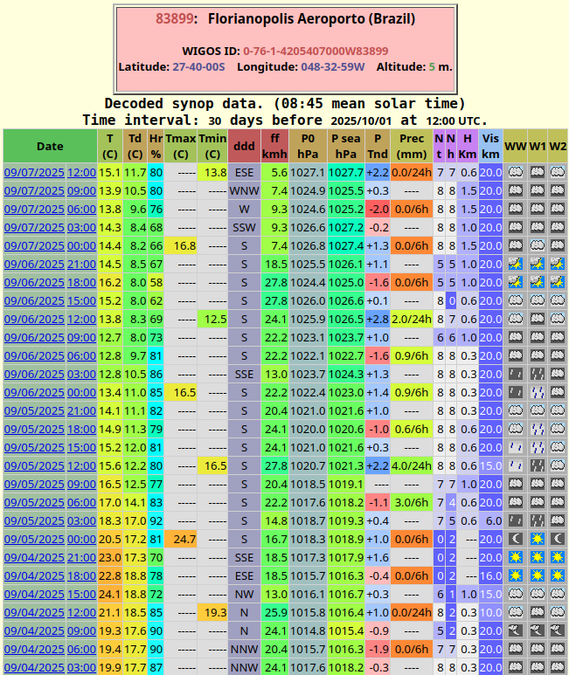Open the 09/04/2025 date link for 03:00
This screenshot has width=569, height=675.
coord(34,667)
